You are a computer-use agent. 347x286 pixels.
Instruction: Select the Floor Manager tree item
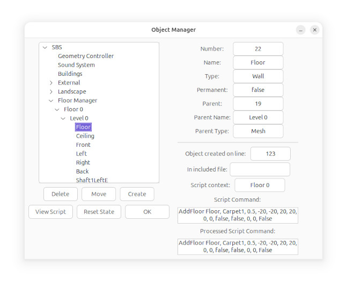(x=77, y=101)
